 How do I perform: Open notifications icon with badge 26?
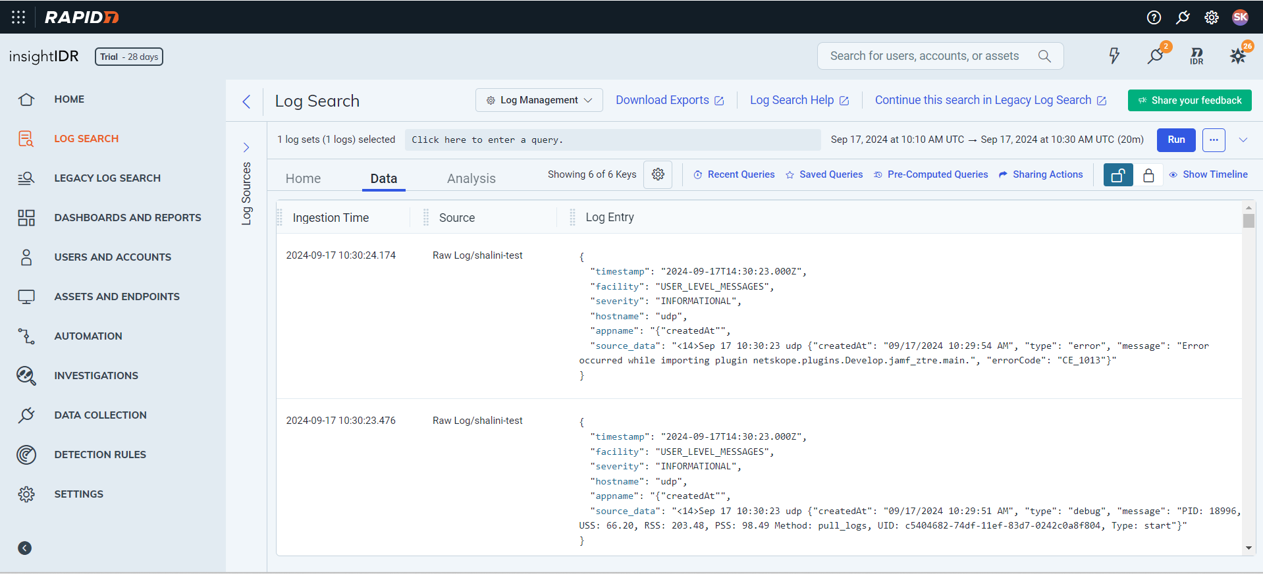[x=1239, y=55]
